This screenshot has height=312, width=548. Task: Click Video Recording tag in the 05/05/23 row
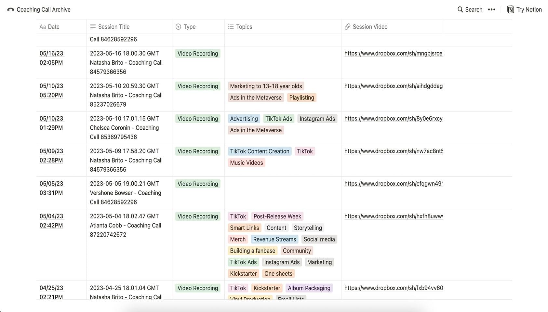[198, 184]
